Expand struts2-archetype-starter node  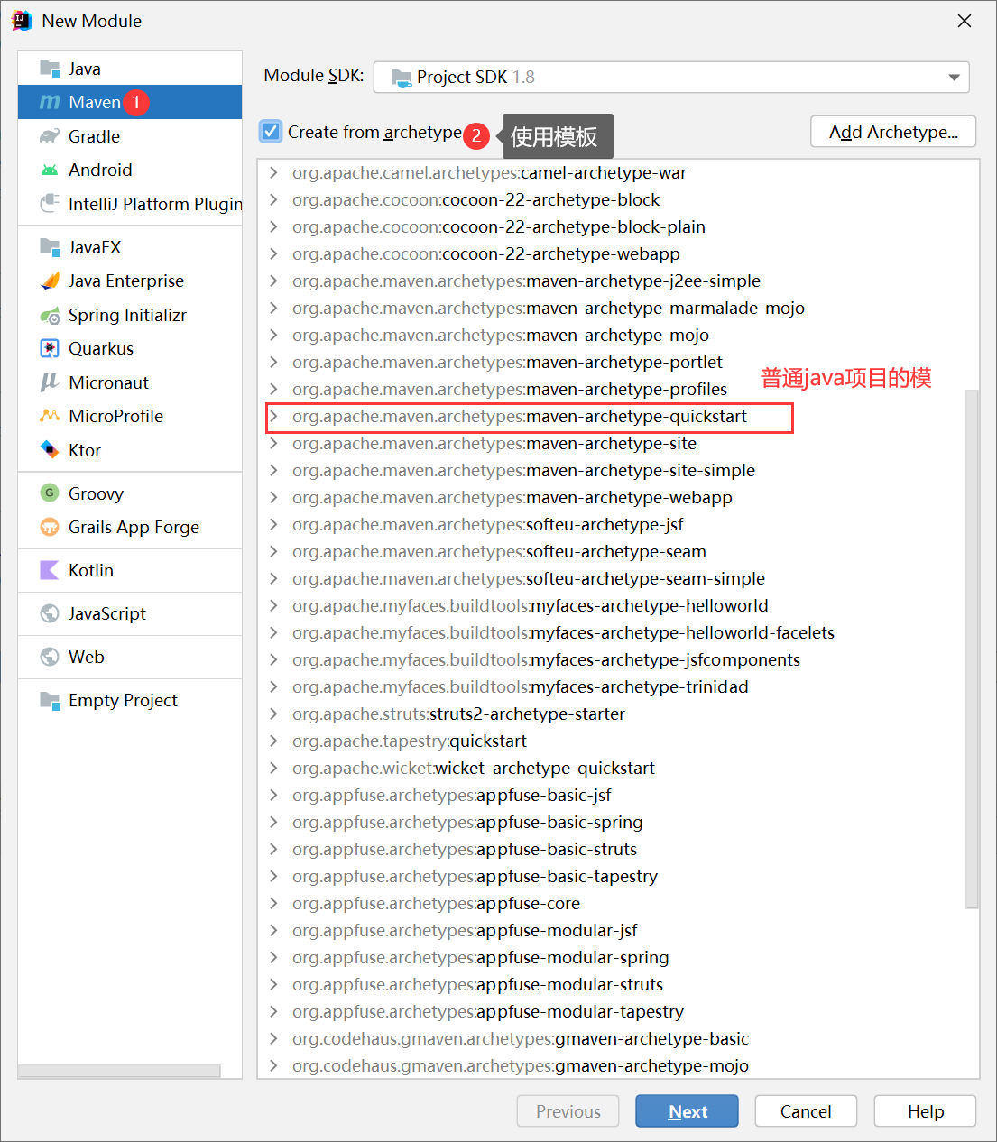tap(273, 714)
